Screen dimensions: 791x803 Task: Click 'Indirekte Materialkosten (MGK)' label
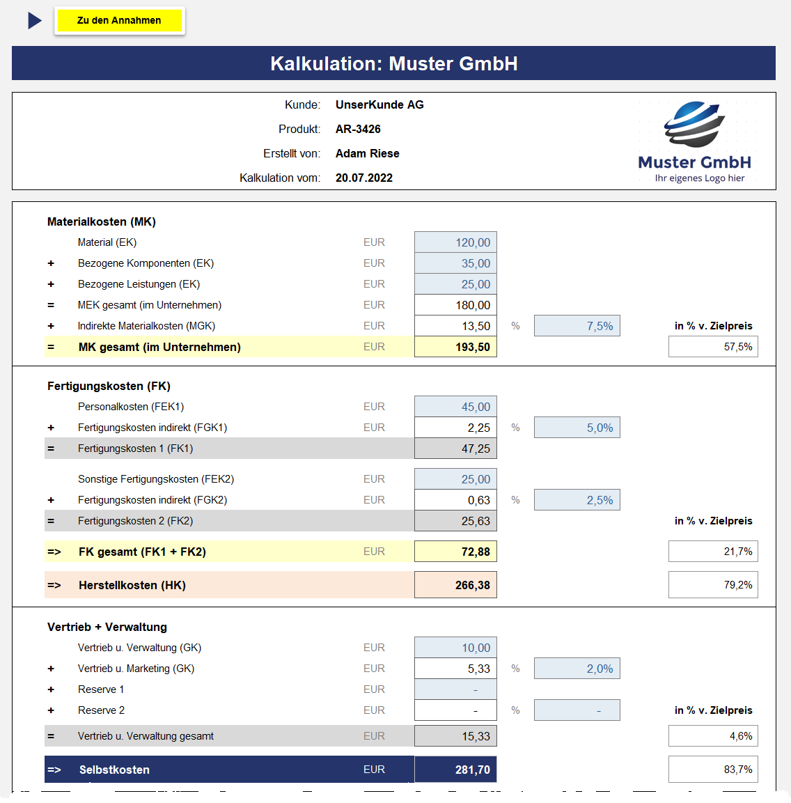coord(146,326)
